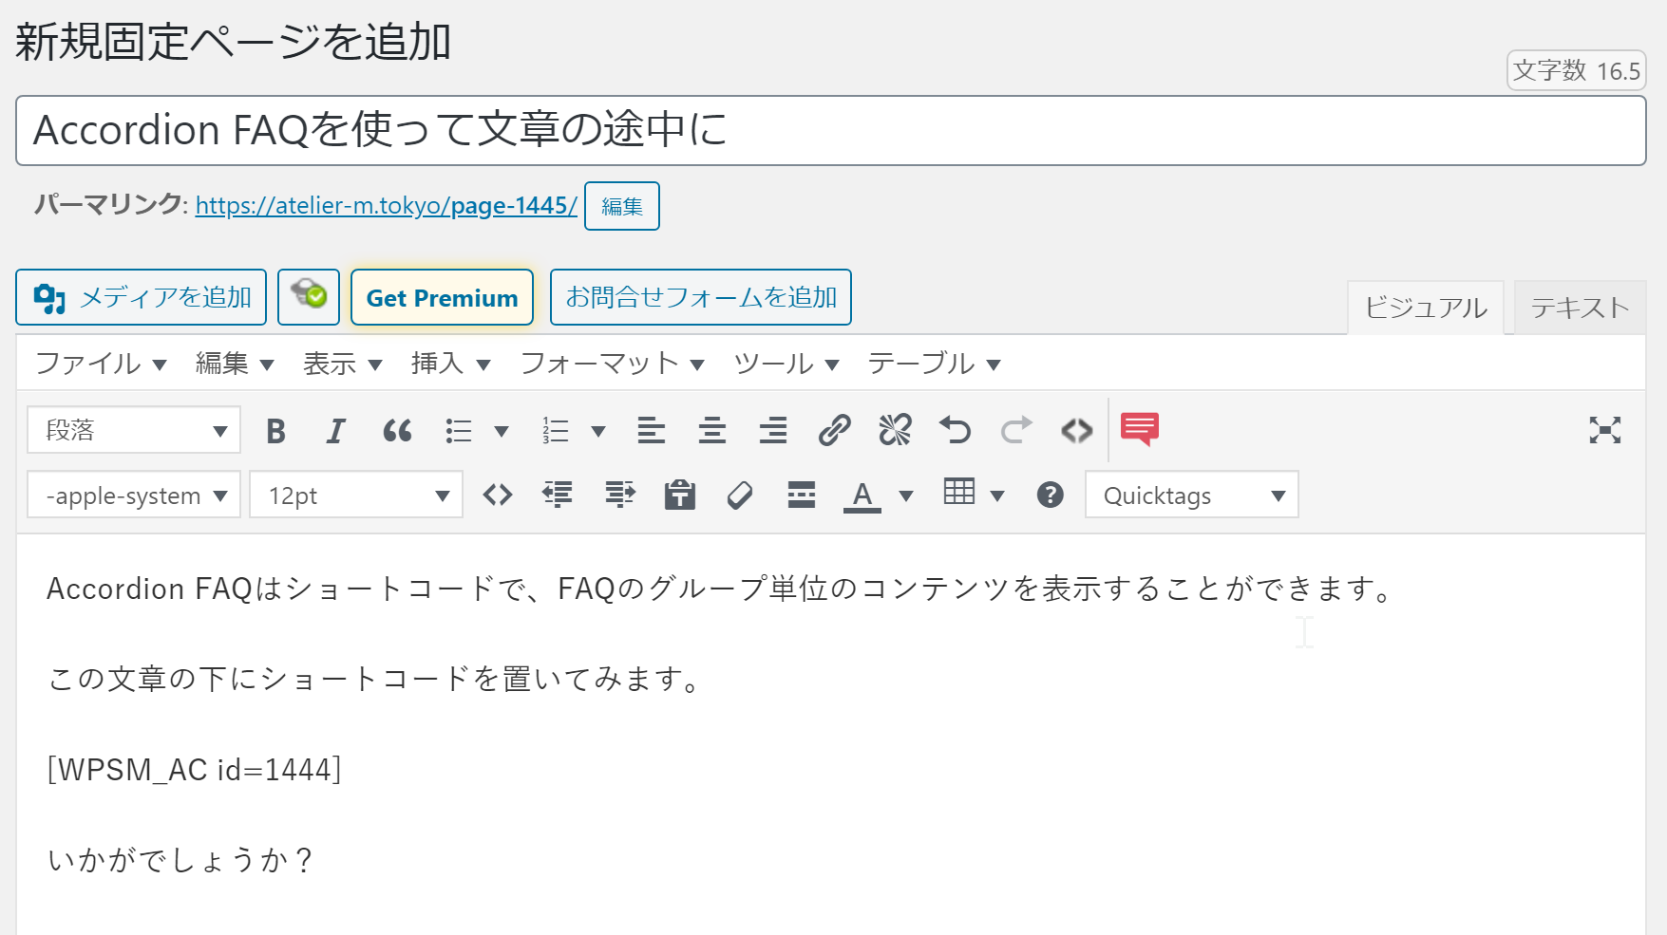The image size is (1667, 935).
Task: Open the keyboard shortcuts help icon
Action: point(1050,496)
